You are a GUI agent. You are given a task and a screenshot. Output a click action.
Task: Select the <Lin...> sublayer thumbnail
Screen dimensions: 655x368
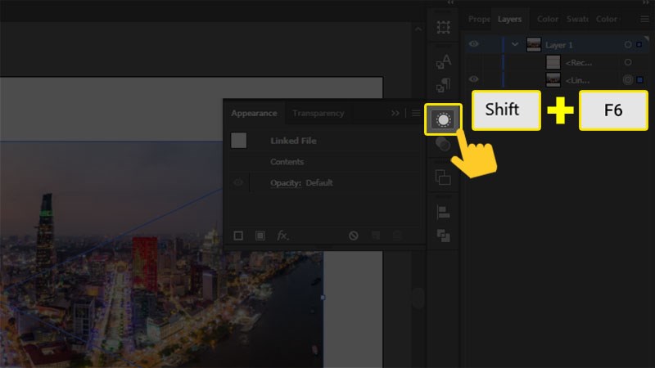click(553, 79)
